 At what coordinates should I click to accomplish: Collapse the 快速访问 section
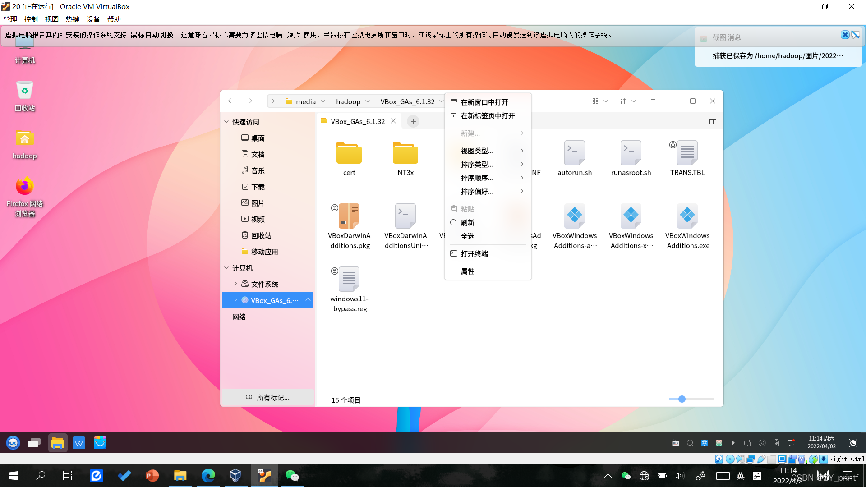coord(226,122)
